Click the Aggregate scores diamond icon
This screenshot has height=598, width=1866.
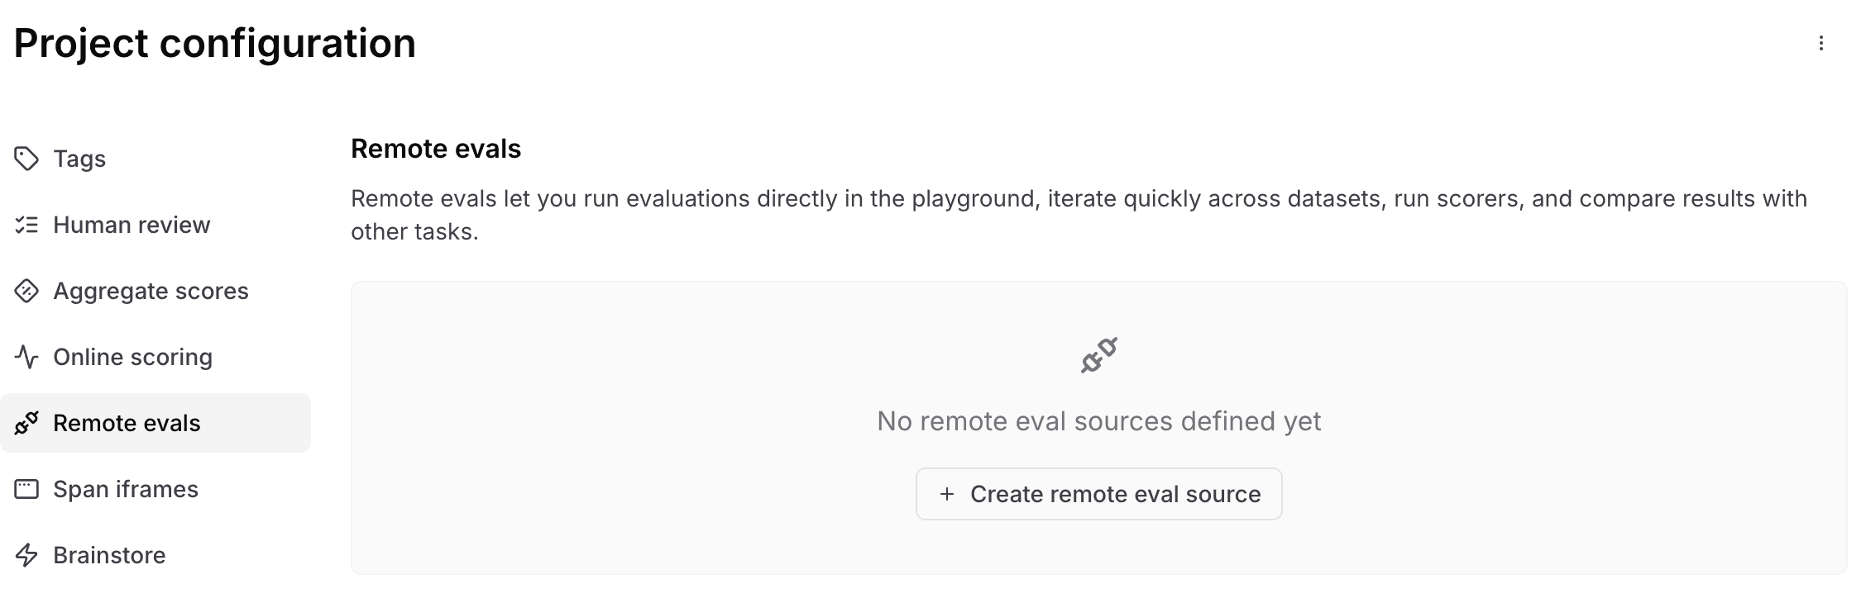26,290
